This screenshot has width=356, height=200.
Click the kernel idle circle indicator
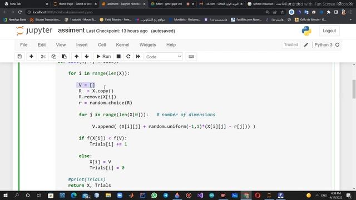pos(338,45)
